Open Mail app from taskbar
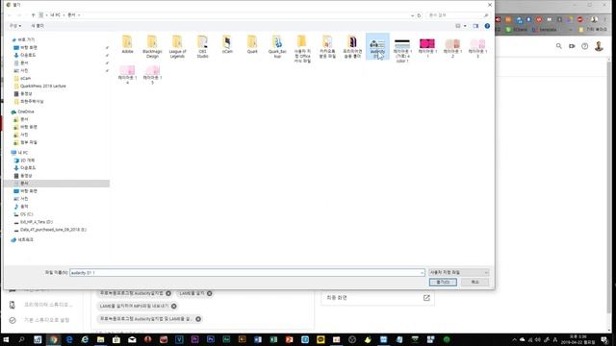616x346 pixels. 132,339
